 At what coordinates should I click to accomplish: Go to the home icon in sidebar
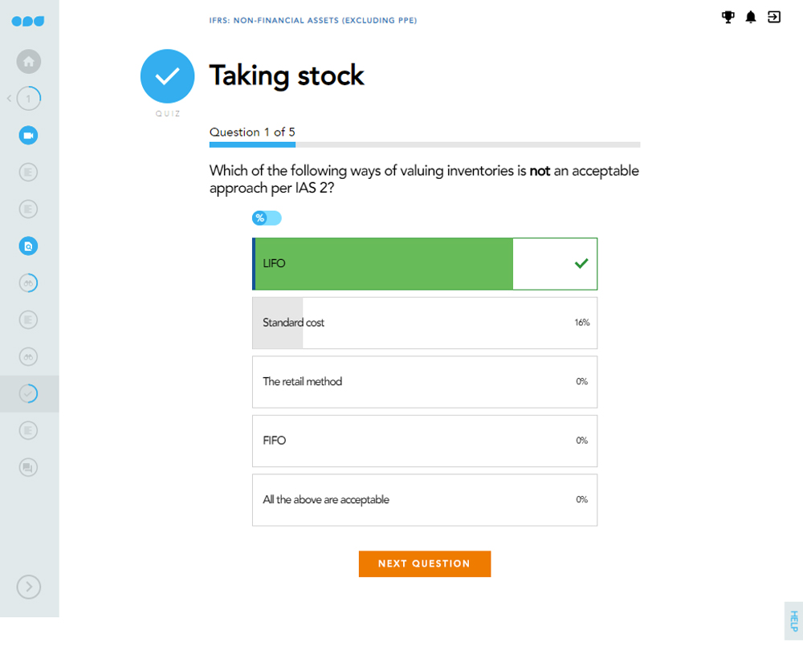(x=29, y=62)
